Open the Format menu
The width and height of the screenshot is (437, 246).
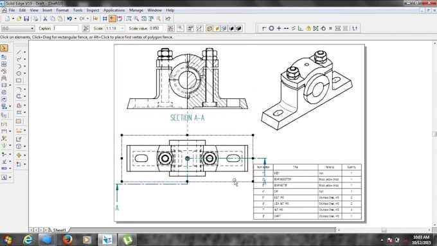pyautogui.click(x=62, y=10)
